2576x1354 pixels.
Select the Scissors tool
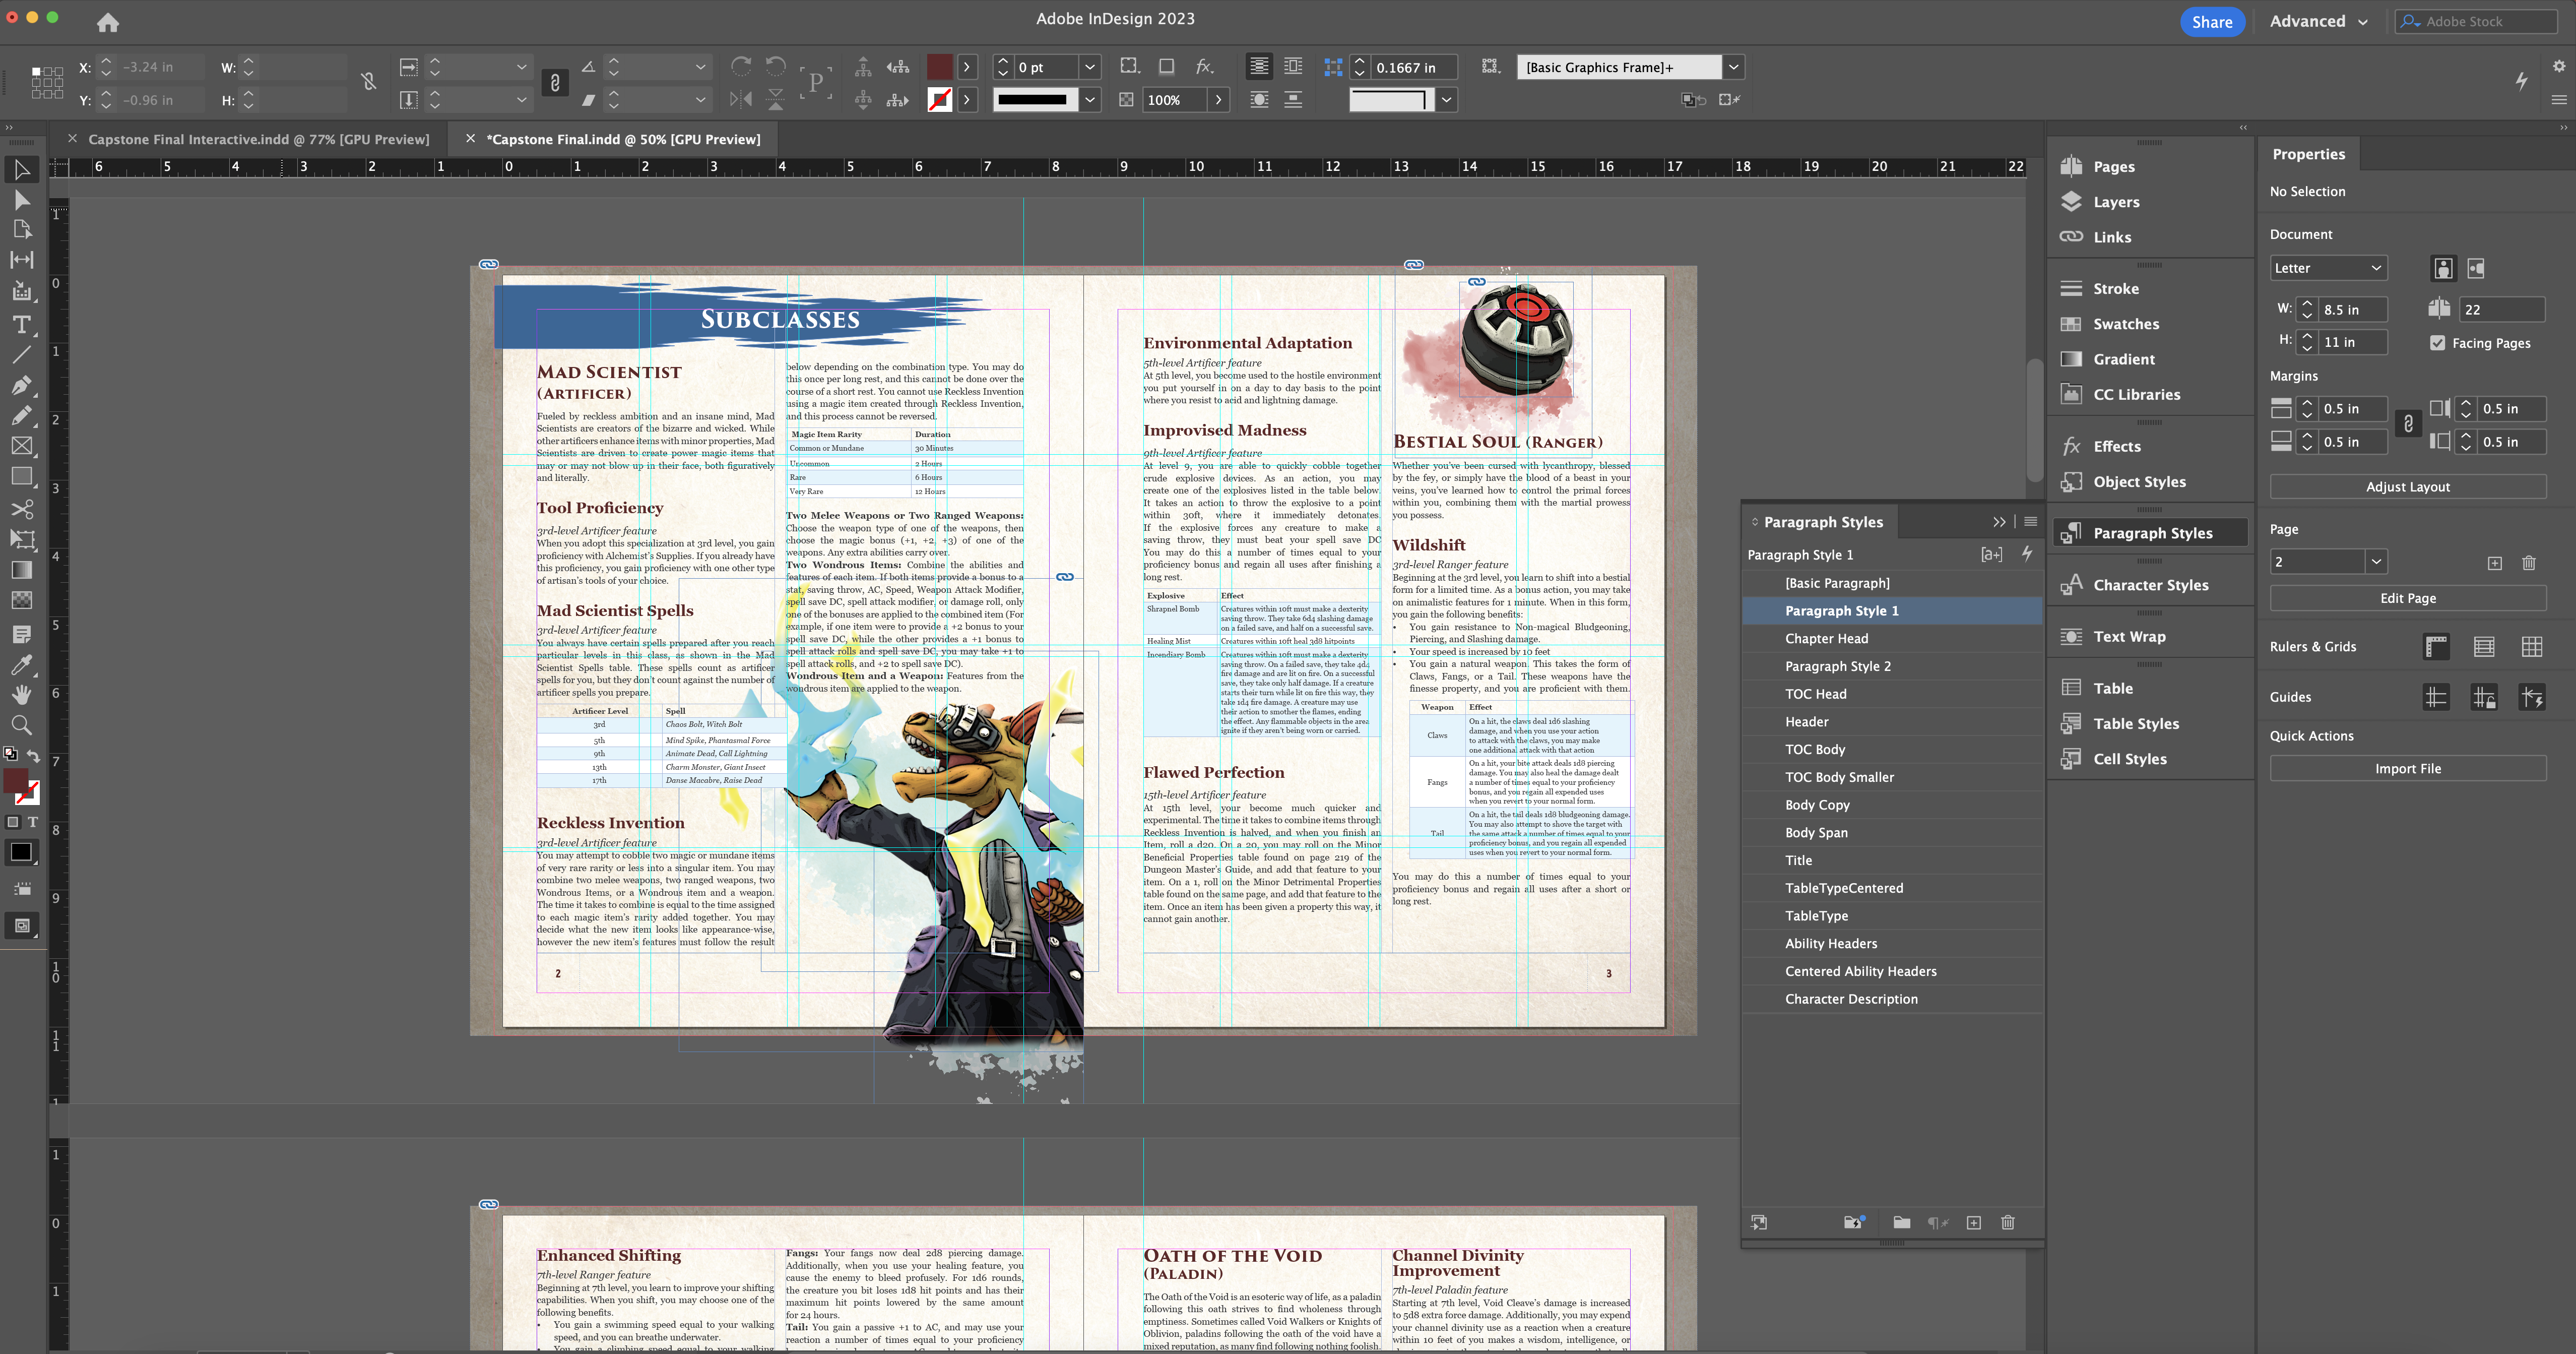coord(22,509)
